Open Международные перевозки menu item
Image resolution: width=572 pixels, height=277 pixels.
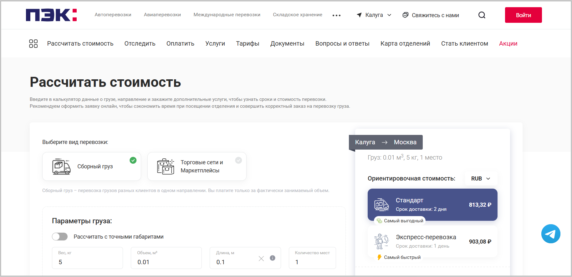(227, 15)
